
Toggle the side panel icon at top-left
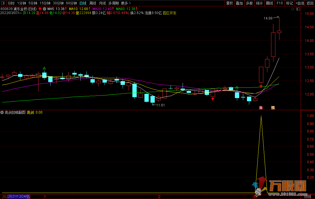tap(3, 3)
